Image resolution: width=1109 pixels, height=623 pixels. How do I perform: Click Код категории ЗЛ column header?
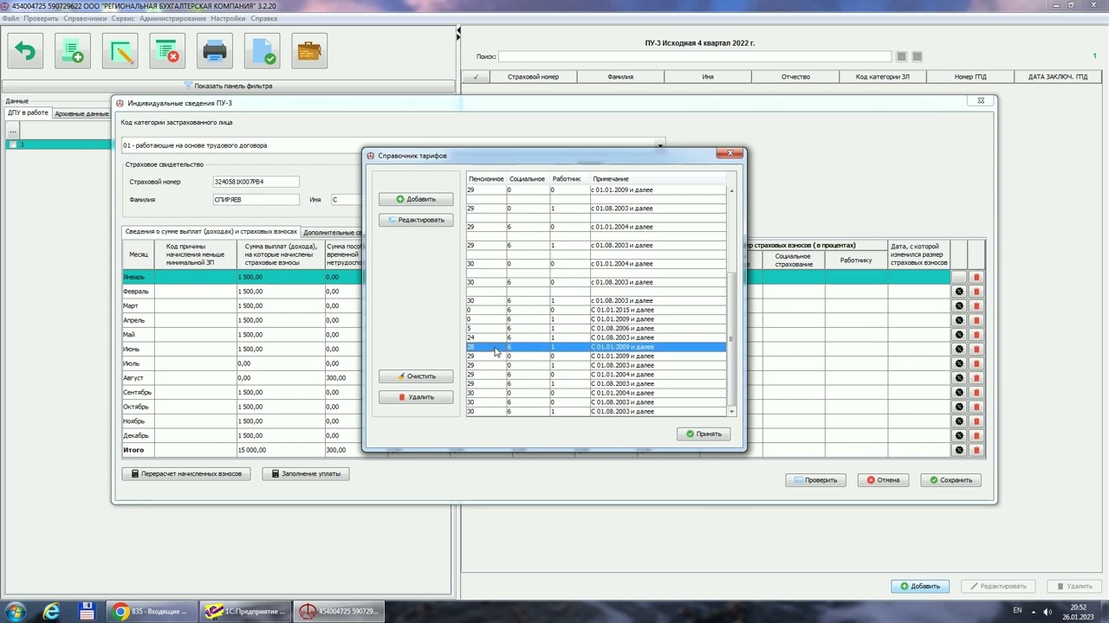click(x=883, y=77)
